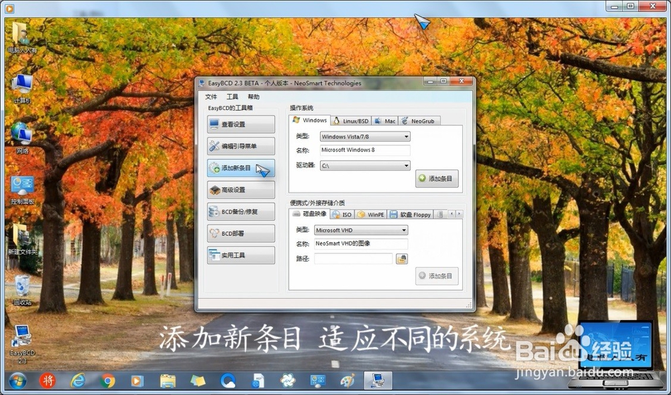Click the empty 路径 path field
671x395 pixels.
353,259
